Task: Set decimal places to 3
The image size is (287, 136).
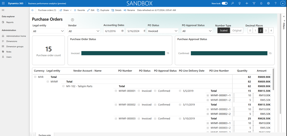Action: [266, 31]
